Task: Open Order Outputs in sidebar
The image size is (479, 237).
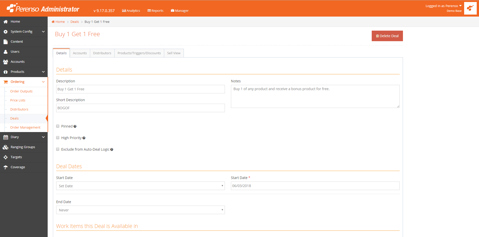Action: (21, 91)
